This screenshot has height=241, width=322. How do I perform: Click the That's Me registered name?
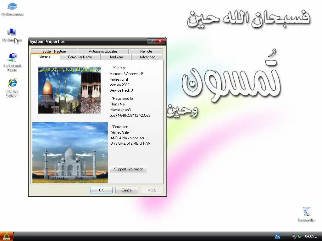pyautogui.click(x=117, y=104)
